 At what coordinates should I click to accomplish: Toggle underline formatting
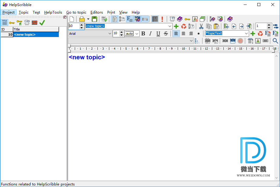tap(158, 34)
